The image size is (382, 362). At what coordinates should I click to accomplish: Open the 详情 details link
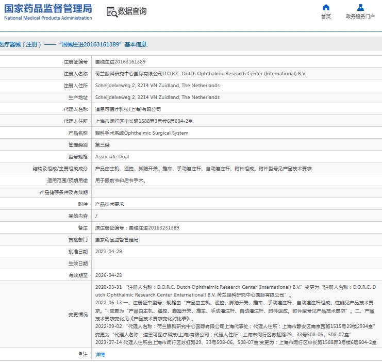pyautogui.click(x=100, y=354)
